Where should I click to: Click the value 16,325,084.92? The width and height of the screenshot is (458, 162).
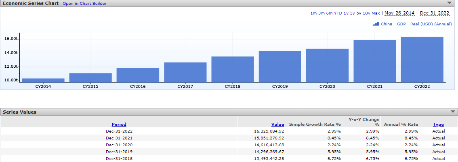click(x=269, y=131)
